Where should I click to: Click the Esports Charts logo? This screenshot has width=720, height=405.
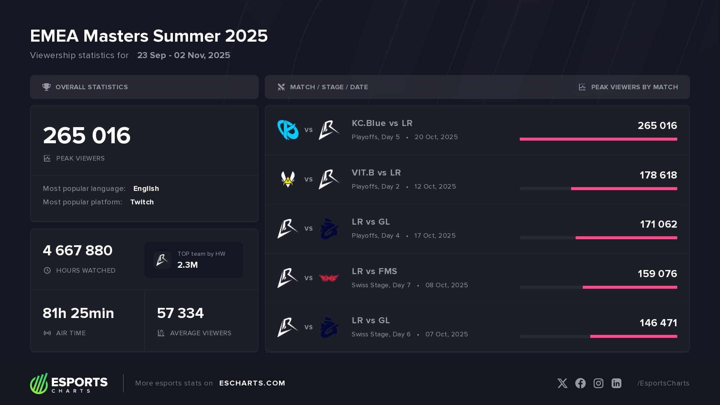69,383
